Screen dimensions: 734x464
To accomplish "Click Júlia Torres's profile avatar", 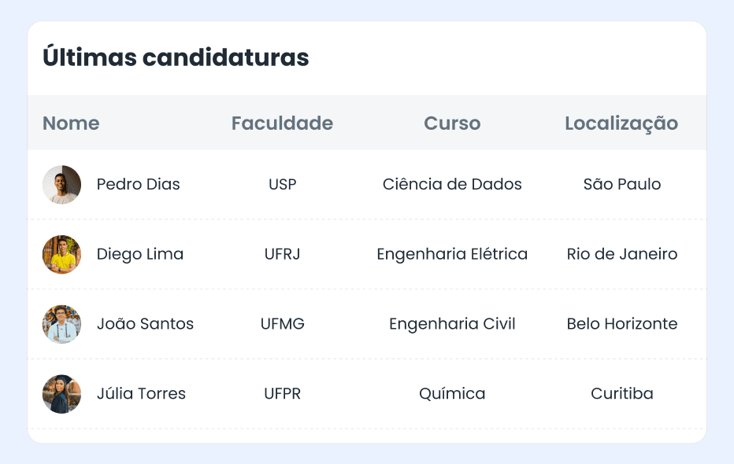I will pyautogui.click(x=61, y=394).
